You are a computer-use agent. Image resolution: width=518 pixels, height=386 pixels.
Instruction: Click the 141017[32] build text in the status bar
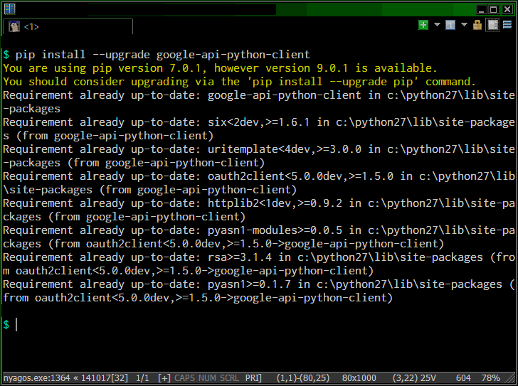(105, 378)
